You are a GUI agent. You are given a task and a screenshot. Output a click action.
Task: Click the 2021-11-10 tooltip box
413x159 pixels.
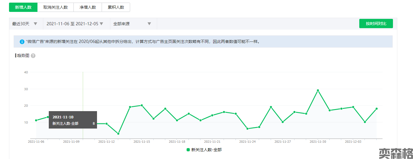(x=73, y=120)
